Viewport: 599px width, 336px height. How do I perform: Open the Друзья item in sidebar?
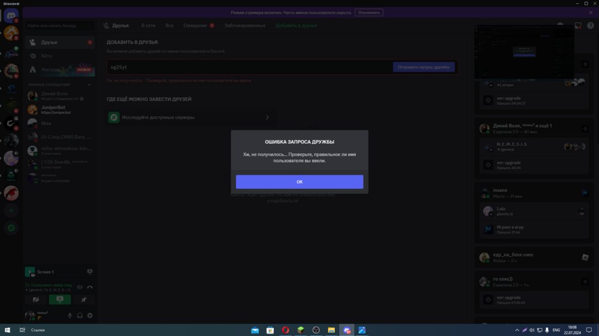point(60,42)
